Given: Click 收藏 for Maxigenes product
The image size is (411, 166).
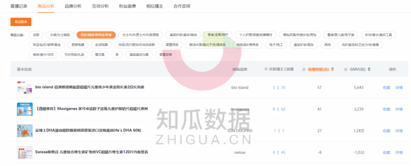Looking at the screenshot, I should click(386, 109).
